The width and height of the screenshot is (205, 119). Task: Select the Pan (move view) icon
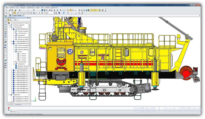(x=71, y=10)
